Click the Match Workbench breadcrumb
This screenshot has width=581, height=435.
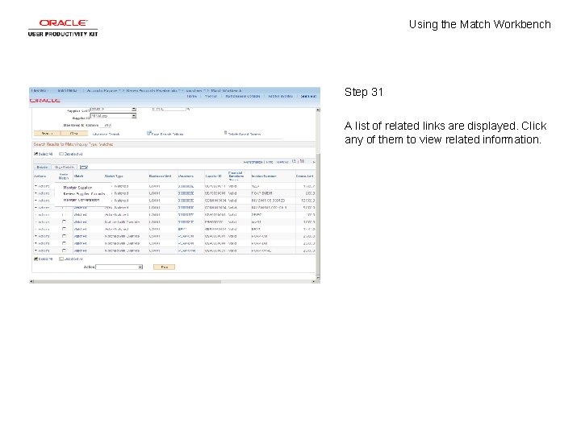[227, 90]
